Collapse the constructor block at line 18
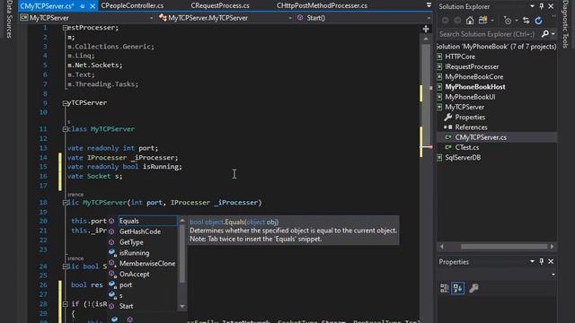The height and width of the screenshot is (323, 575). pos(66,203)
